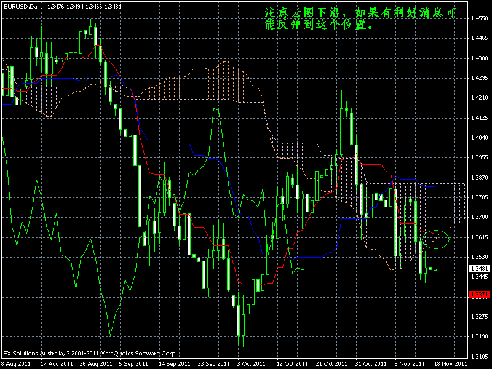492x369 pixels.
Task: Click the FX Solutions Australia copyright text
Action: coord(90,353)
